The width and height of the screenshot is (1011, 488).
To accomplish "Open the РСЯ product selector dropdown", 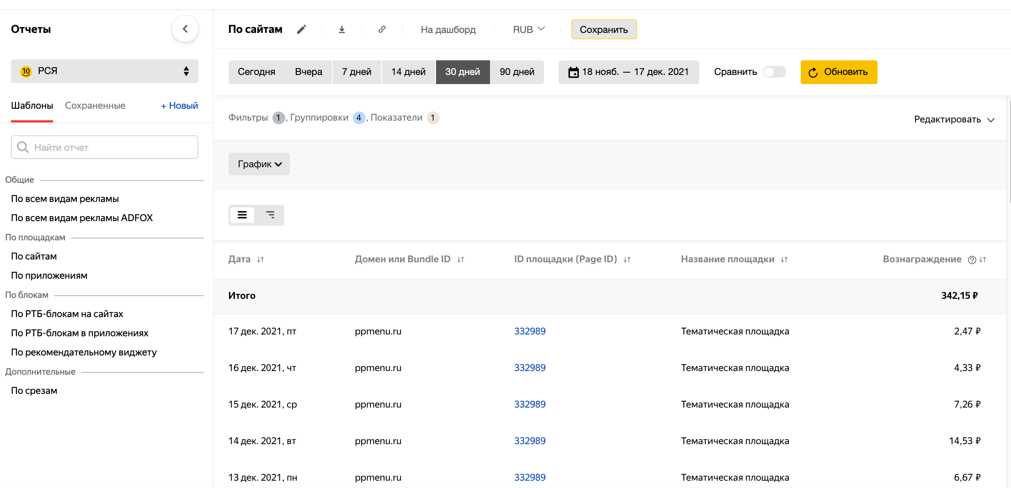I will click(x=105, y=71).
